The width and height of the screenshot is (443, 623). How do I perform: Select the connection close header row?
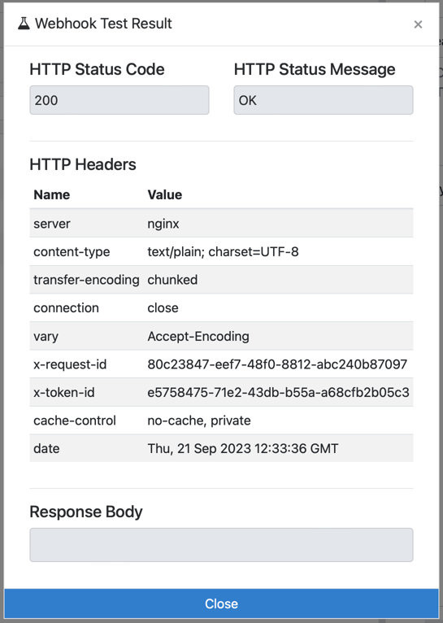coord(221,308)
